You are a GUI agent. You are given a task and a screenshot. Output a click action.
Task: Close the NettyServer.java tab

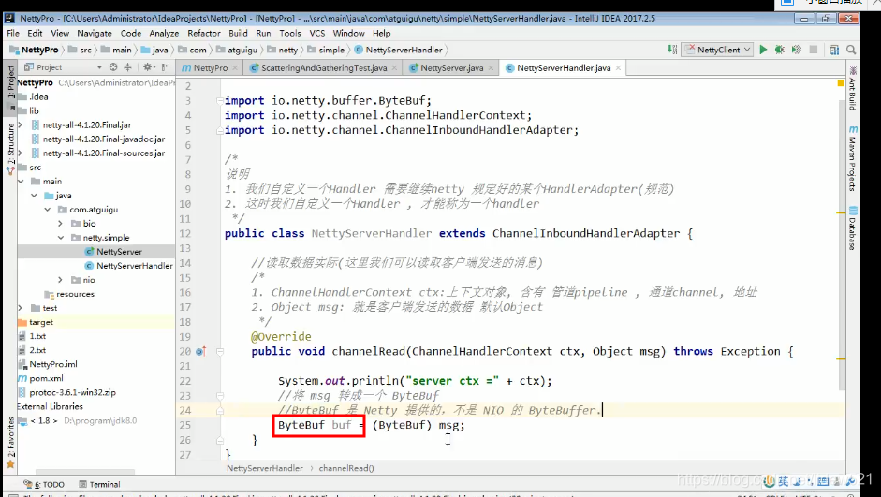(491, 68)
